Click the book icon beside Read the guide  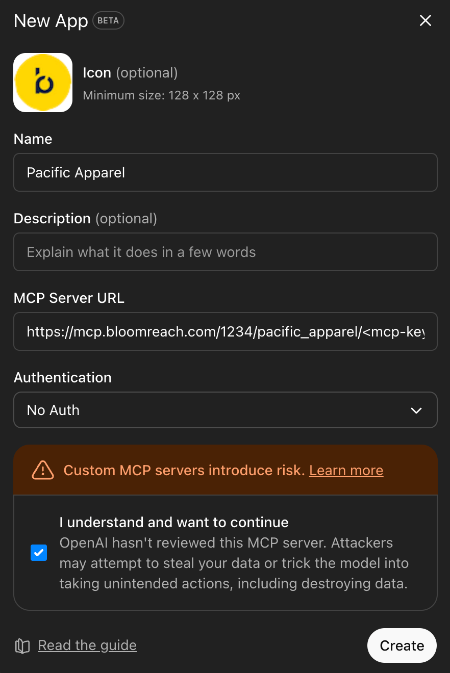[21, 645]
